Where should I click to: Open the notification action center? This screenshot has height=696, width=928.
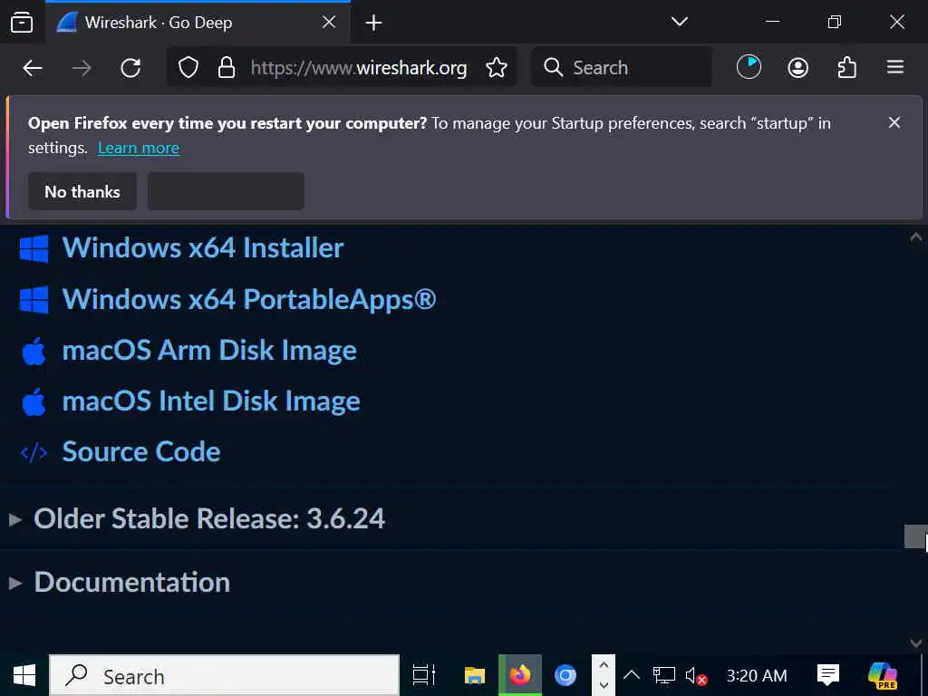tap(827, 674)
